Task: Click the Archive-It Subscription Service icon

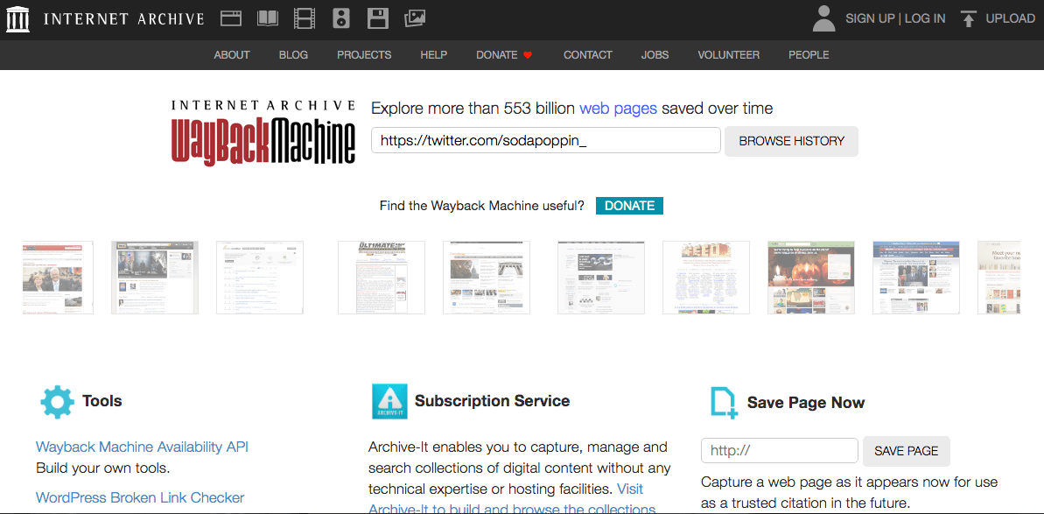Action: click(x=390, y=401)
